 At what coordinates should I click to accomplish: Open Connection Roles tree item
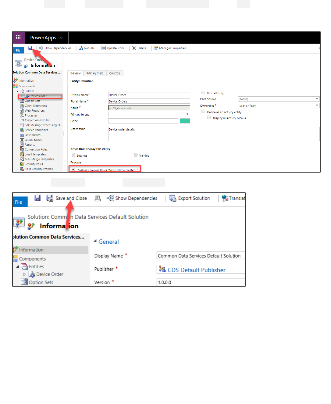click(34, 150)
